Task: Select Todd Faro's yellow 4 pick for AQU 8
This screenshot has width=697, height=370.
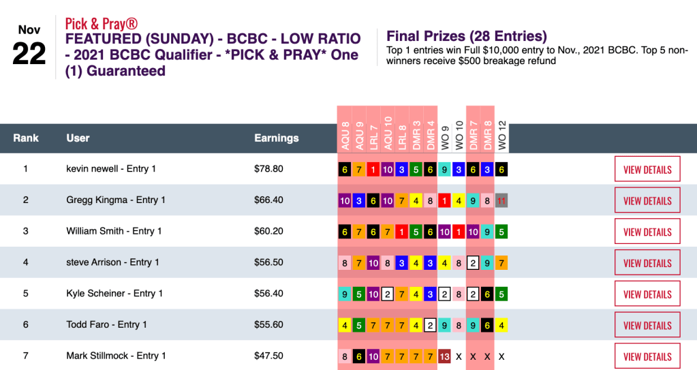Action: coord(345,326)
